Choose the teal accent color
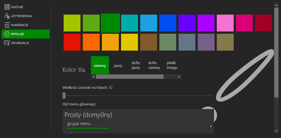281x138 pixels. [130, 23]
